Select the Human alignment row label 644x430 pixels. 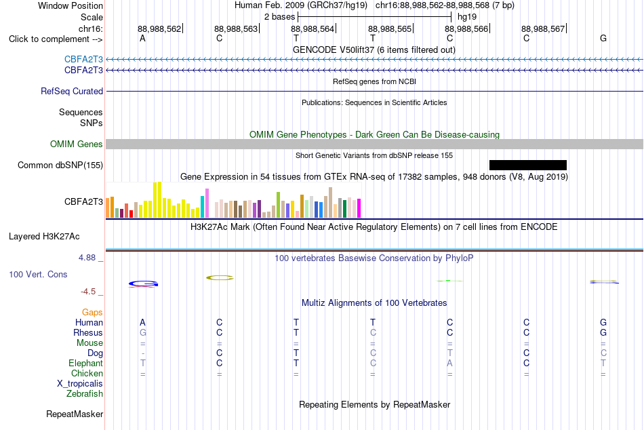(89, 322)
